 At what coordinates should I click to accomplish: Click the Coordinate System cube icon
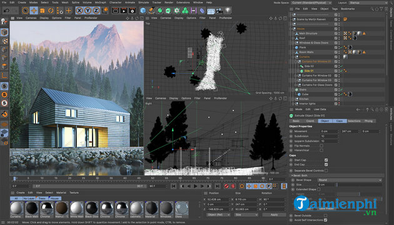coord(106,11)
